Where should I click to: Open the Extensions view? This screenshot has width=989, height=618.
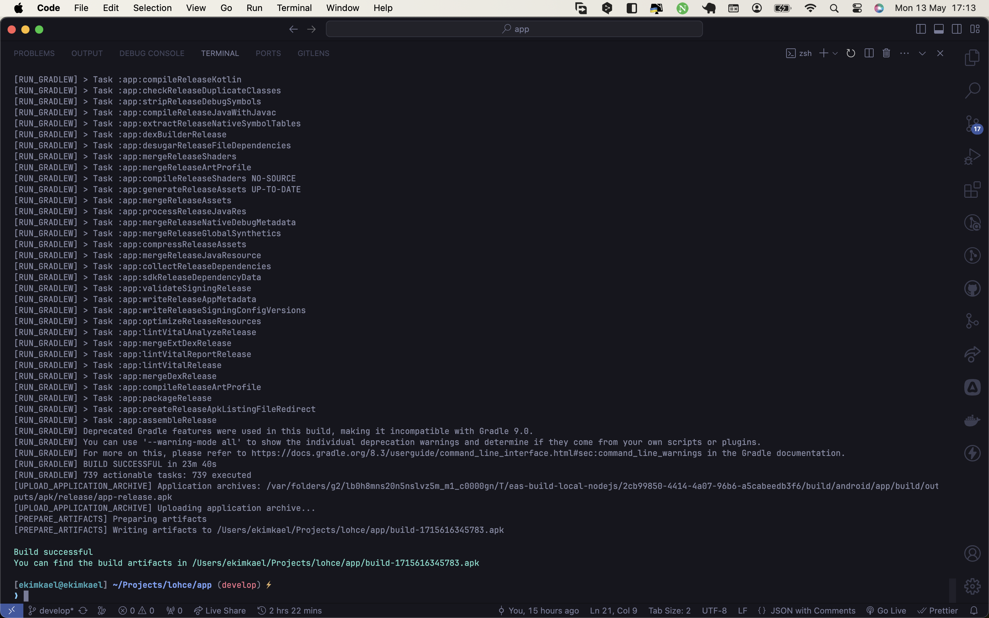tap(972, 189)
